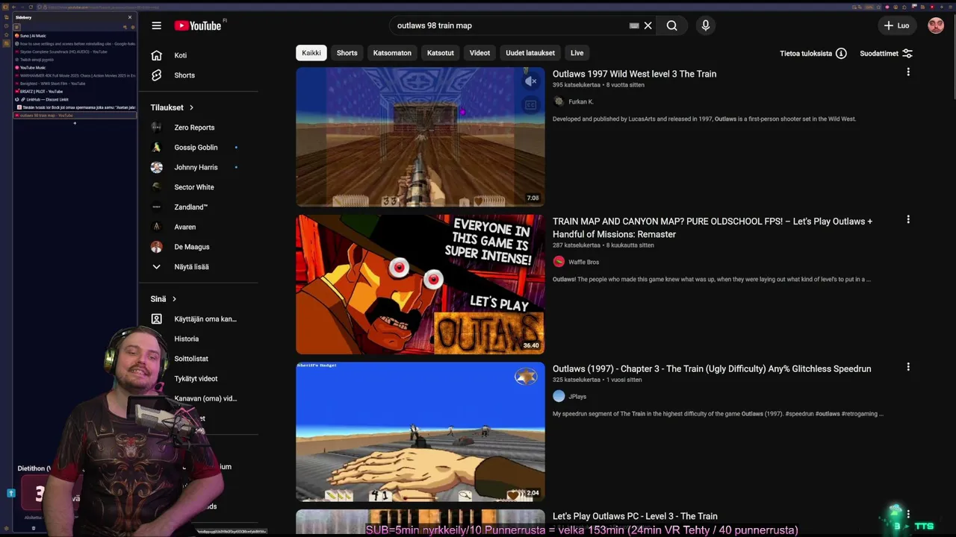Open more options for Chapter 3 Speedrun video

[x=908, y=367]
